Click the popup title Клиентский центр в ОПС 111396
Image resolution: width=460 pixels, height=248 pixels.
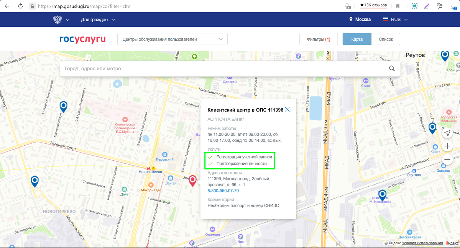245,110
